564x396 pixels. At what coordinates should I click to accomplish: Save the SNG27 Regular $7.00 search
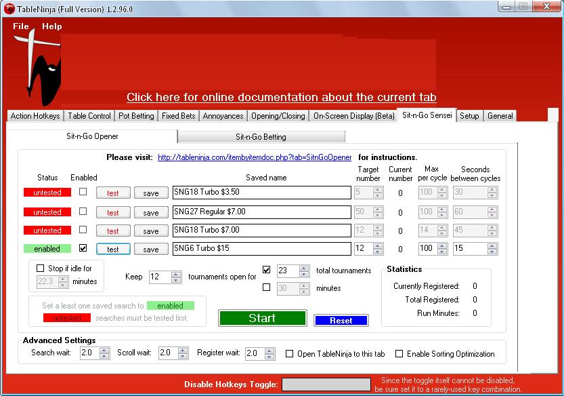pyautogui.click(x=151, y=212)
